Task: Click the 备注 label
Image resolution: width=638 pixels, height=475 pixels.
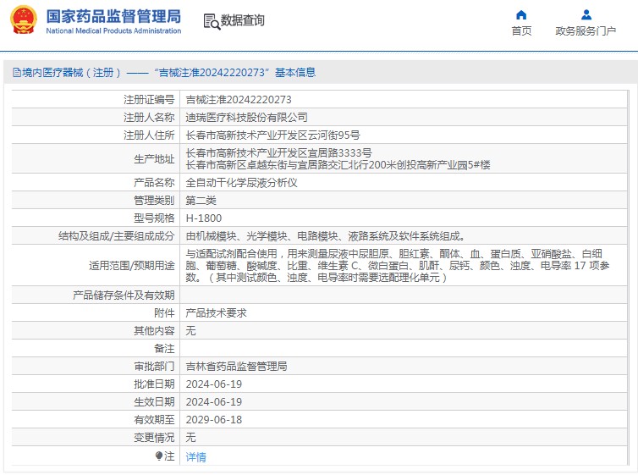Action: [164, 348]
